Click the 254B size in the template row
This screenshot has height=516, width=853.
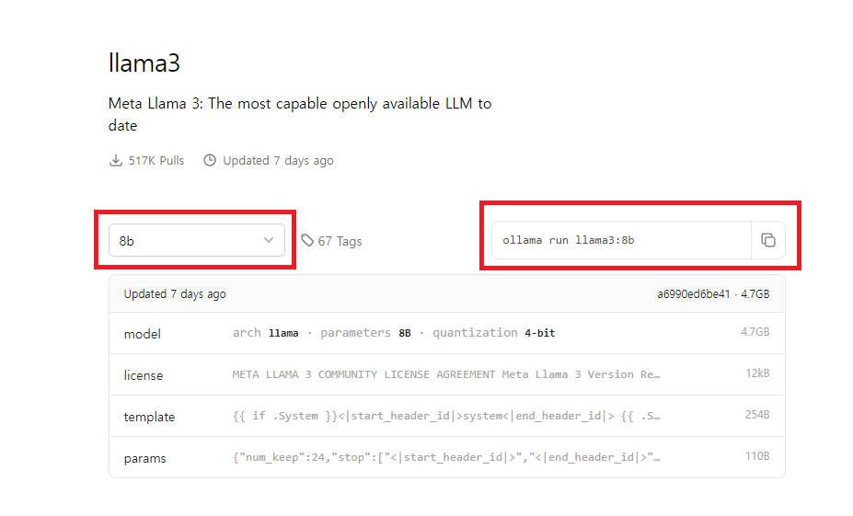coord(757,414)
